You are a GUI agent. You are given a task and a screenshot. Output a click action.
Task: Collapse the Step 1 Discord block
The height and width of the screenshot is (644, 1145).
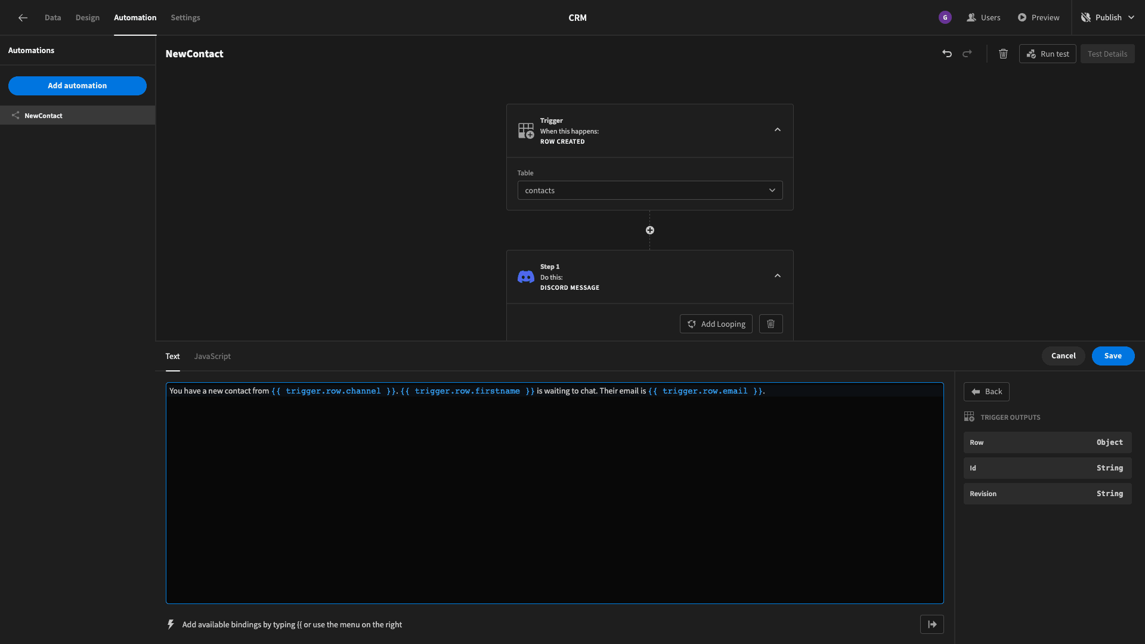pyautogui.click(x=778, y=276)
